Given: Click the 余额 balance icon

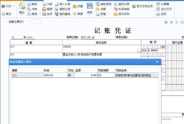Looking at the screenshot, I should pos(98,9).
